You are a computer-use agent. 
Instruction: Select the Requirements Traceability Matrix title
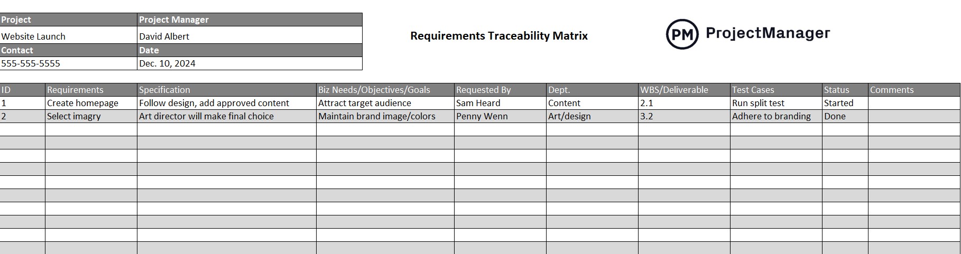pyautogui.click(x=498, y=36)
